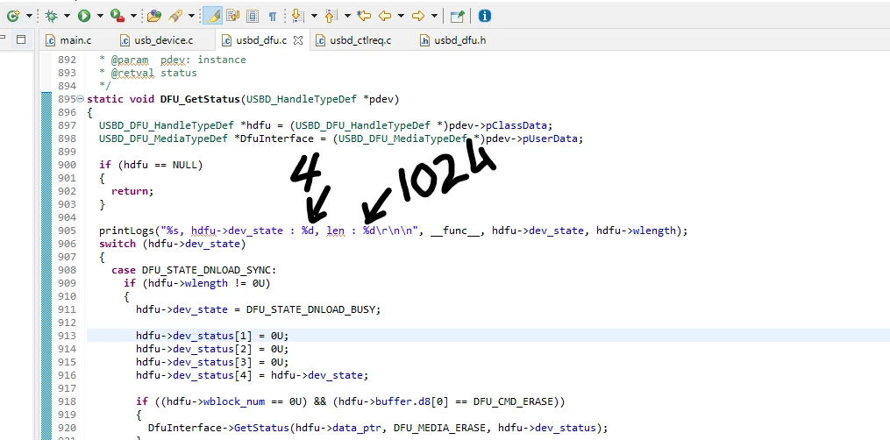Toggle Word Wrap toolbar icon
The image size is (890, 440).
coord(232,16)
